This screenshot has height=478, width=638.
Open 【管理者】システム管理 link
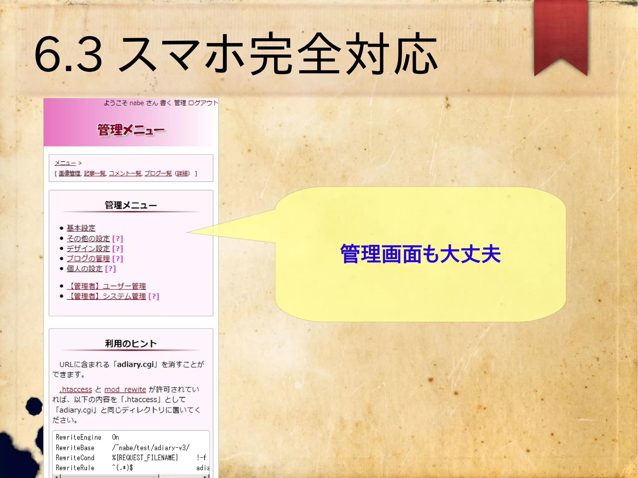point(106,296)
